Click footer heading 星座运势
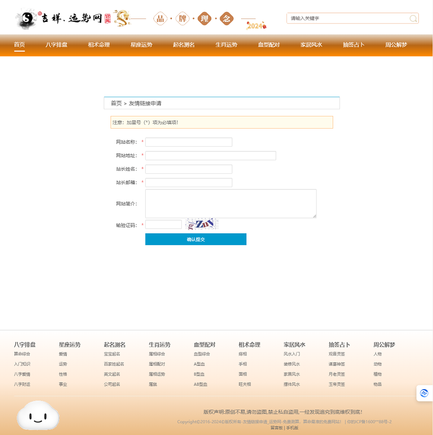433x435 pixels. pos(70,344)
